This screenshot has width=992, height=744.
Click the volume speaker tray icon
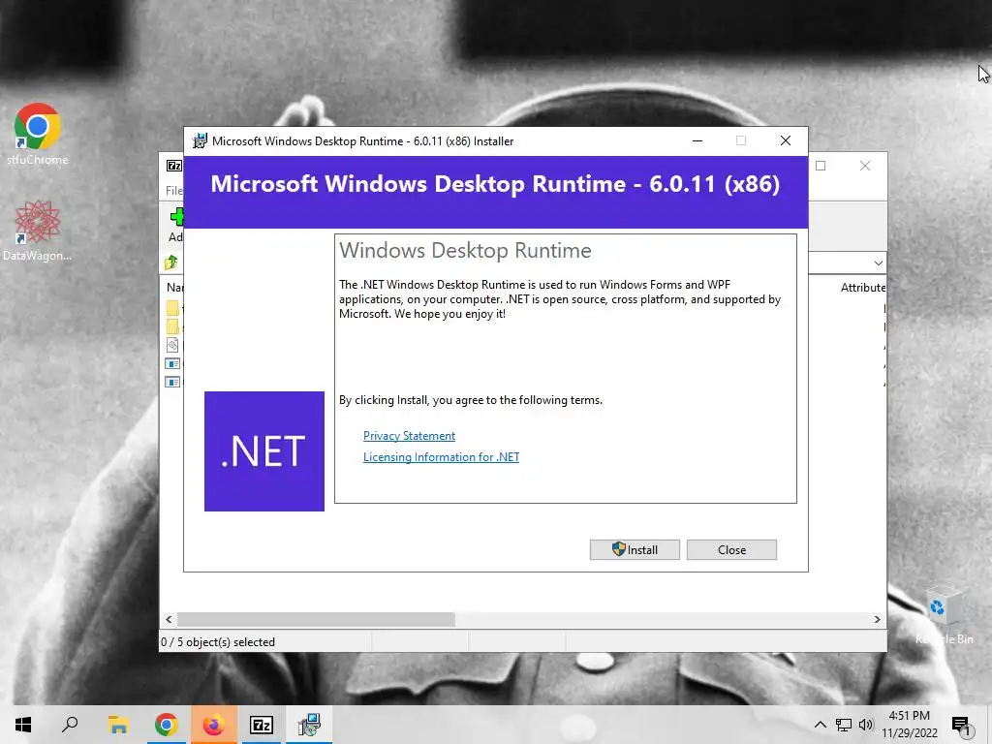point(866,725)
